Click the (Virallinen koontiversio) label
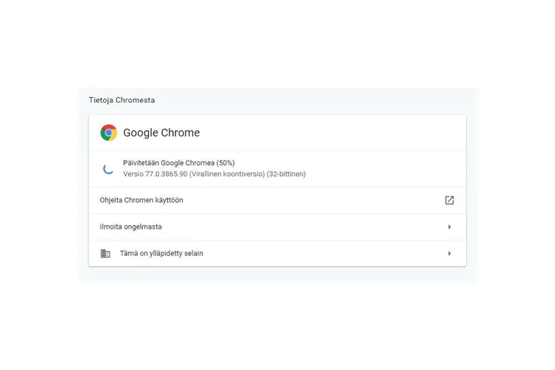The height and width of the screenshot is (370, 555). coord(227,174)
